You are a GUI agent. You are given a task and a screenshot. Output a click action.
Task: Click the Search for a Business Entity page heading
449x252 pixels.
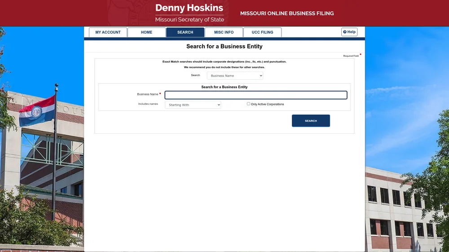click(x=224, y=46)
